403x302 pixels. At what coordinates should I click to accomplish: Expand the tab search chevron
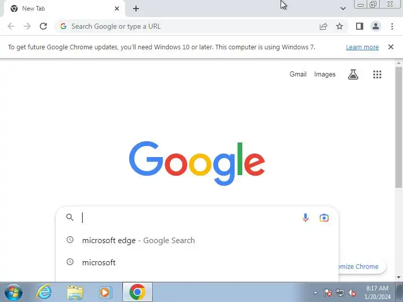(x=343, y=9)
